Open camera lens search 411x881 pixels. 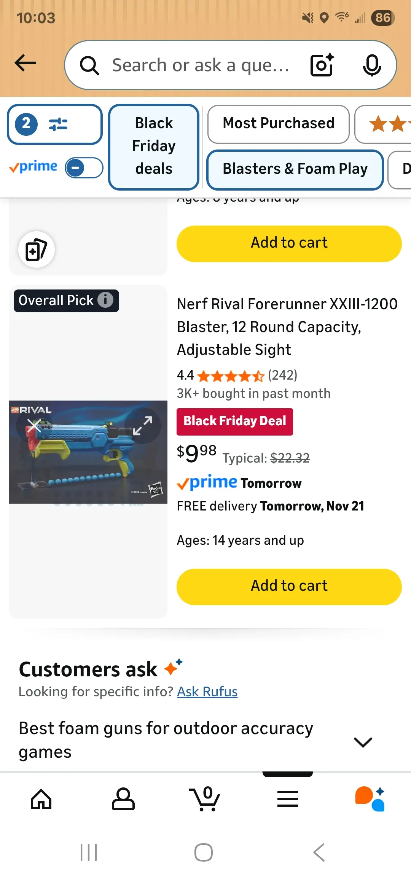[322, 65]
